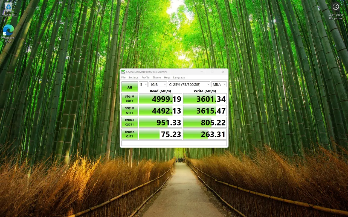Run the RND4K Q32T1 benchmark
348x217 pixels.
click(x=129, y=122)
